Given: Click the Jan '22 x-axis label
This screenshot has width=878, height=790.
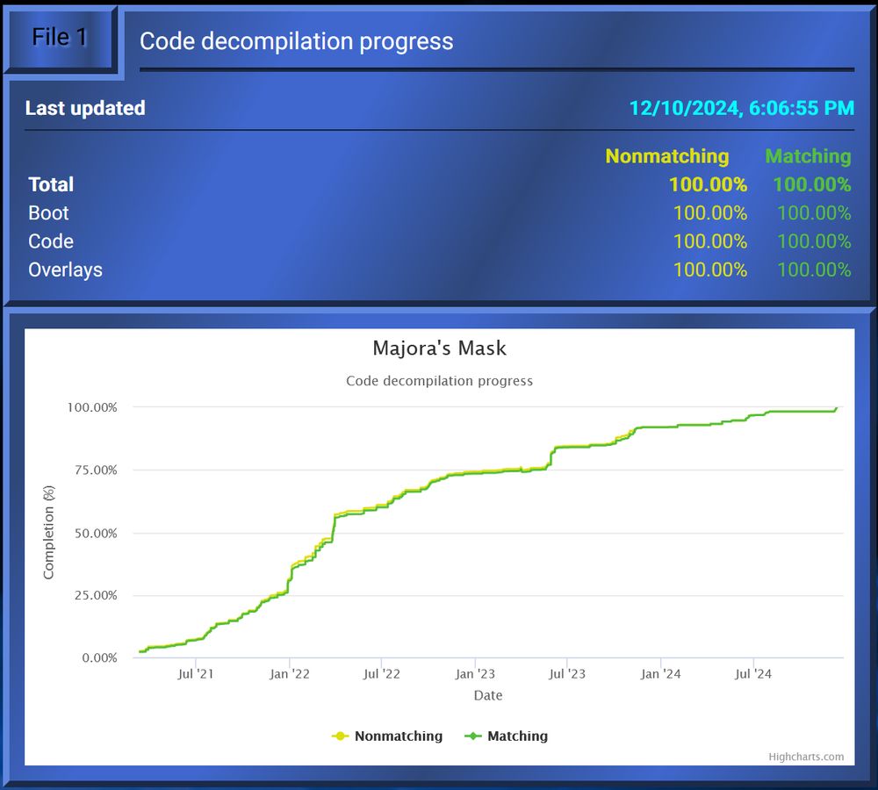Looking at the screenshot, I should tap(290, 674).
